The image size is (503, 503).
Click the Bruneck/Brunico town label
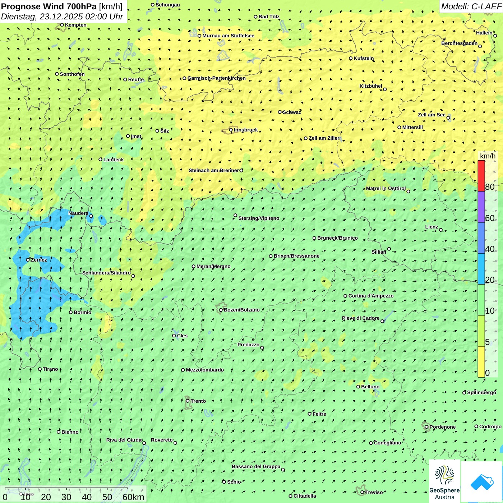[x=337, y=238]
